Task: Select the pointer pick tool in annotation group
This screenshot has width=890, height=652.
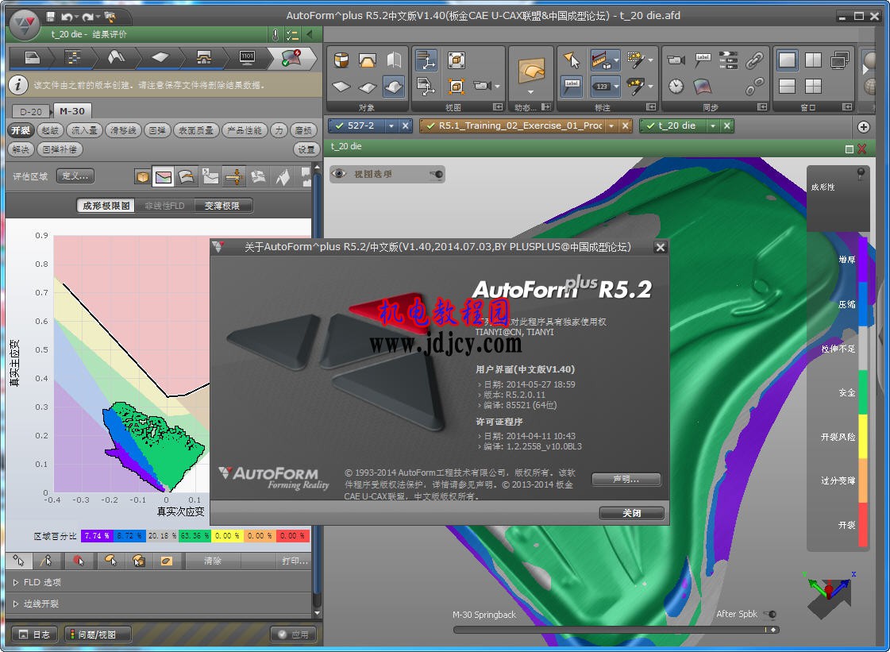Action: (572, 60)
